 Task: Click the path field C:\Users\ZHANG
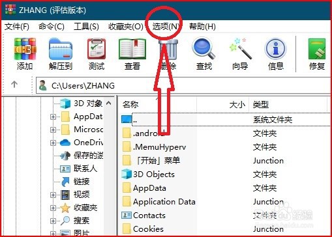(183, 86)
